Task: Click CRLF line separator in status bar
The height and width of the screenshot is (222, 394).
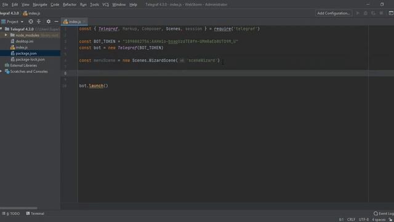Action: pyautogui.click(x=351, y=220)
